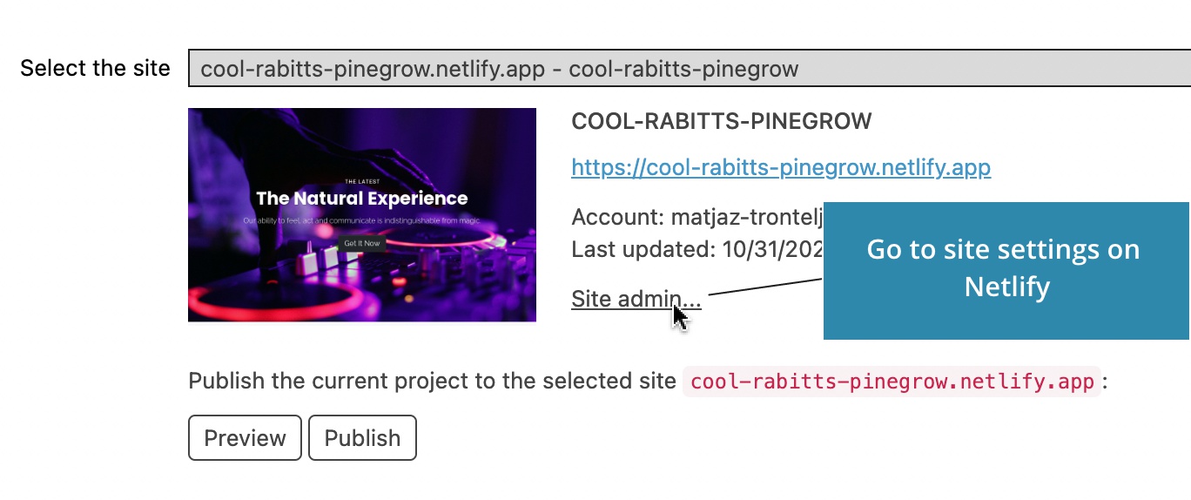1191x500 pixels.
Task: Click the COOL-RABITTS-PINEGROW site title
Action: (722, 121)
